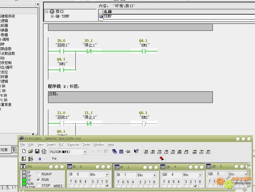Open the accumulators (A) window icon
255x192 pixels.
click(201, 152)
